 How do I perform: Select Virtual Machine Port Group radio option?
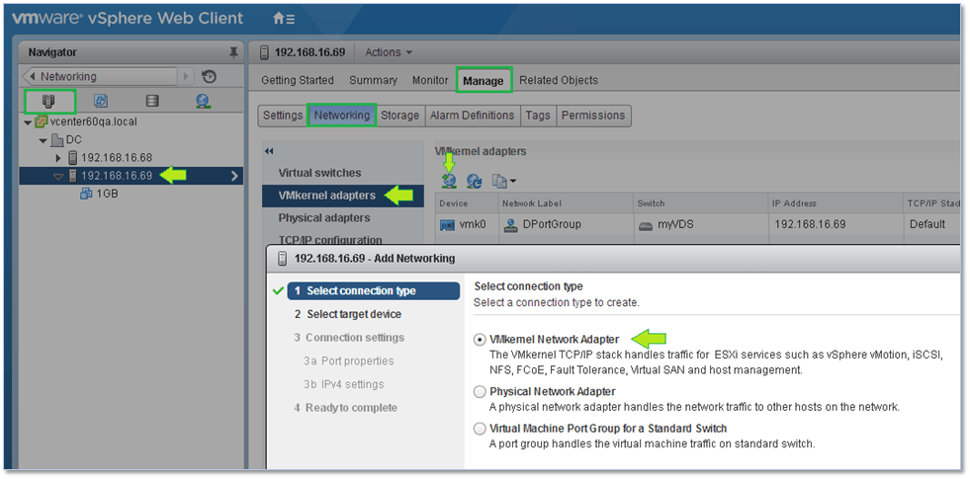pyautogui.click(x=480, y=429)
